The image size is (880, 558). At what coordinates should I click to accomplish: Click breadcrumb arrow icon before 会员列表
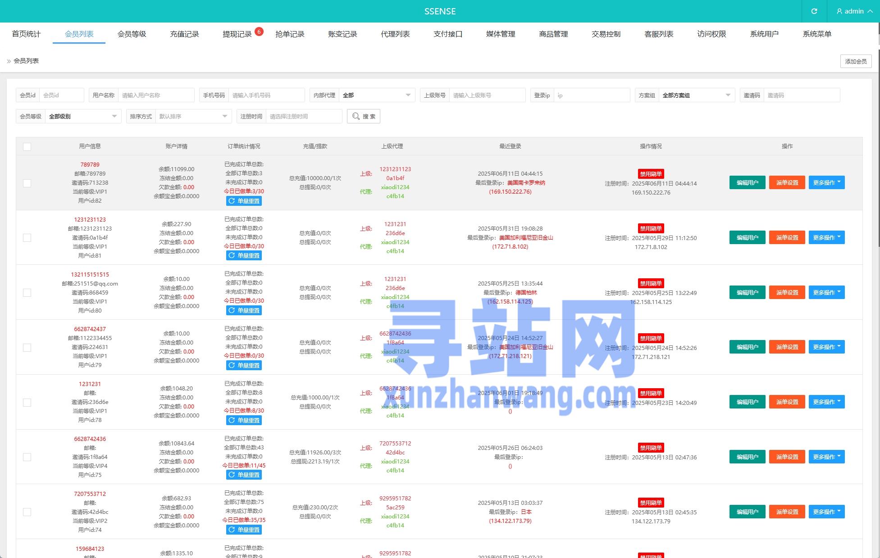(x=9, y=61)
